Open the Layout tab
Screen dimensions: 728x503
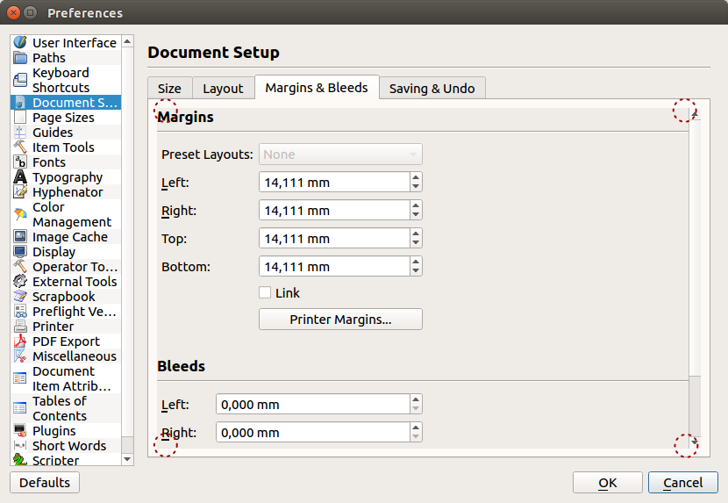click(223, 88)
